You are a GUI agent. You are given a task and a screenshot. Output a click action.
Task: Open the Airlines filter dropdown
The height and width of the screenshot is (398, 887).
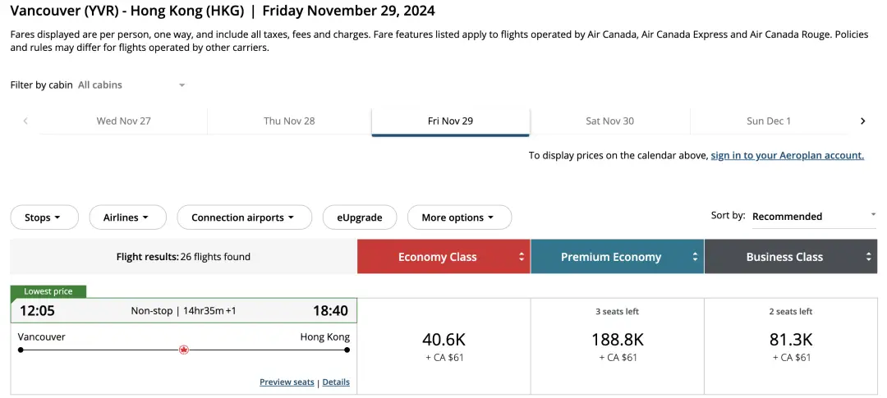click(x=126, y=217)
